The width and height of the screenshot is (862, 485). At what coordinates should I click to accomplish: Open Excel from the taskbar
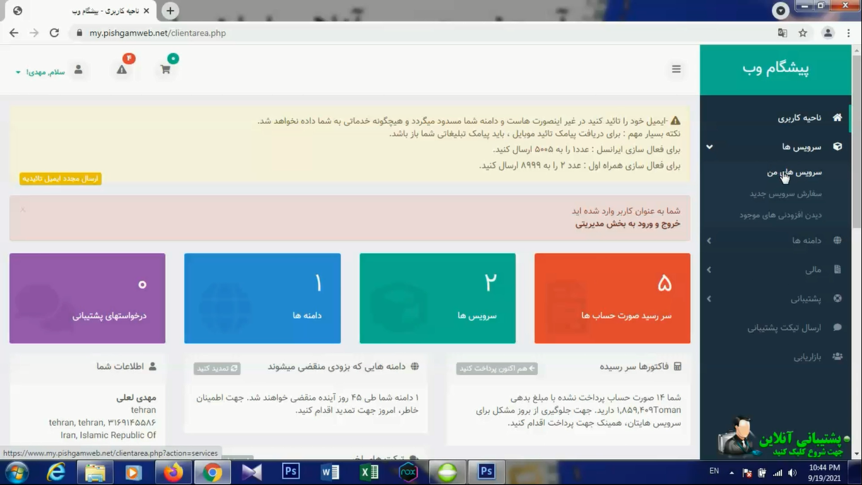[x=369, y=472]
